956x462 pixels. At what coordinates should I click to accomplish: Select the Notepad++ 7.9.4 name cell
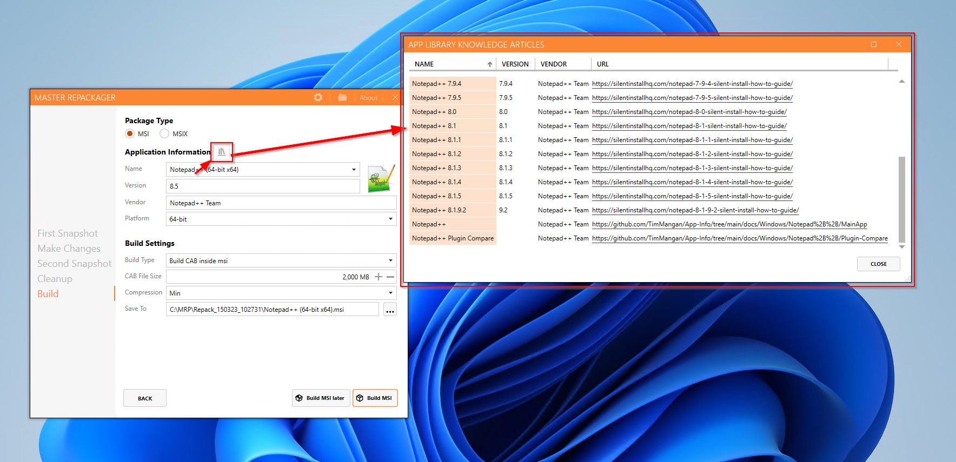point(453,84)
